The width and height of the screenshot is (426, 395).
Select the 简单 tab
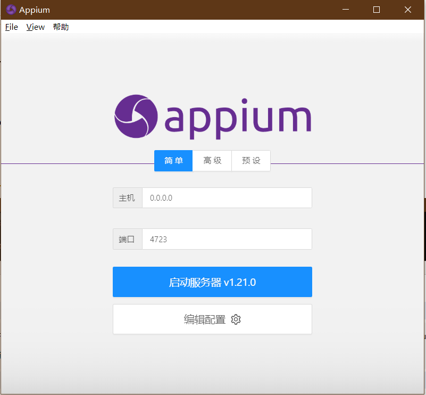point(173,161)
